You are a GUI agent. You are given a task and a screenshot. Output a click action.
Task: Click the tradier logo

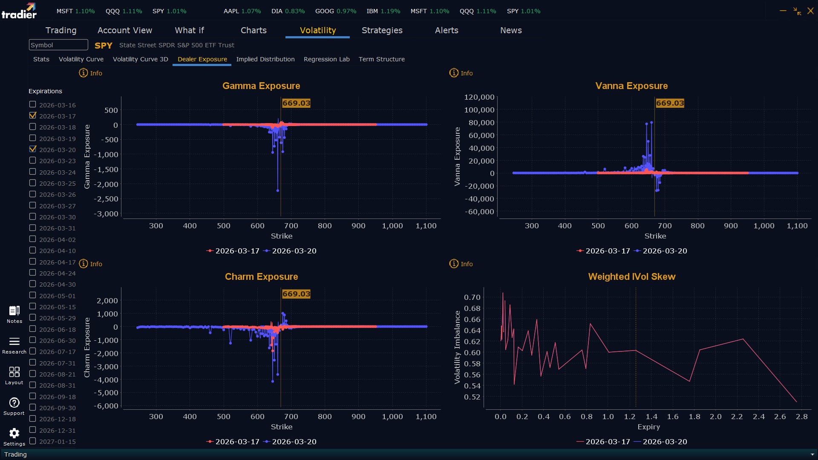(x=19, y=11)
